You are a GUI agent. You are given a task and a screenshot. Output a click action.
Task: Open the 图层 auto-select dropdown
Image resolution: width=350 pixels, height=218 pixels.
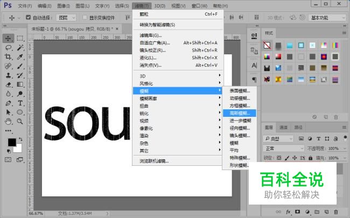click(x=66, y=18)
